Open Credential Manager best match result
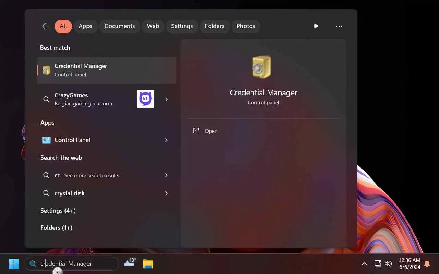Viewport: 439px width, 274px height. tap(107, 70)
